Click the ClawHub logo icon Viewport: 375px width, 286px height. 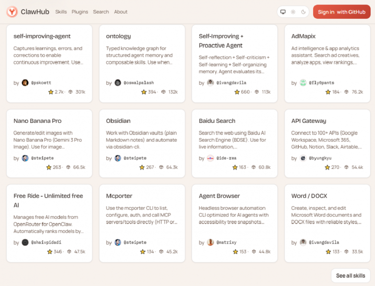(12, 12)
